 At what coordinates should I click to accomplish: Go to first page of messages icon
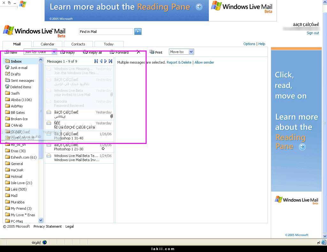pos(96,61)
